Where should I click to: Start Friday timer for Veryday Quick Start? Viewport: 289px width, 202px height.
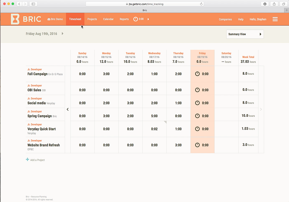[x=197, y=129]
